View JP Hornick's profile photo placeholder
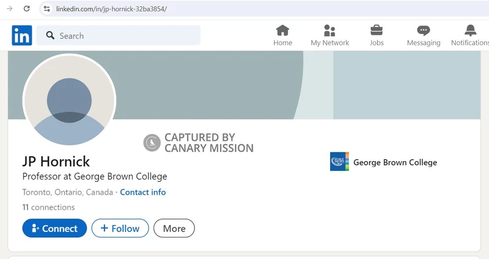 69,100
